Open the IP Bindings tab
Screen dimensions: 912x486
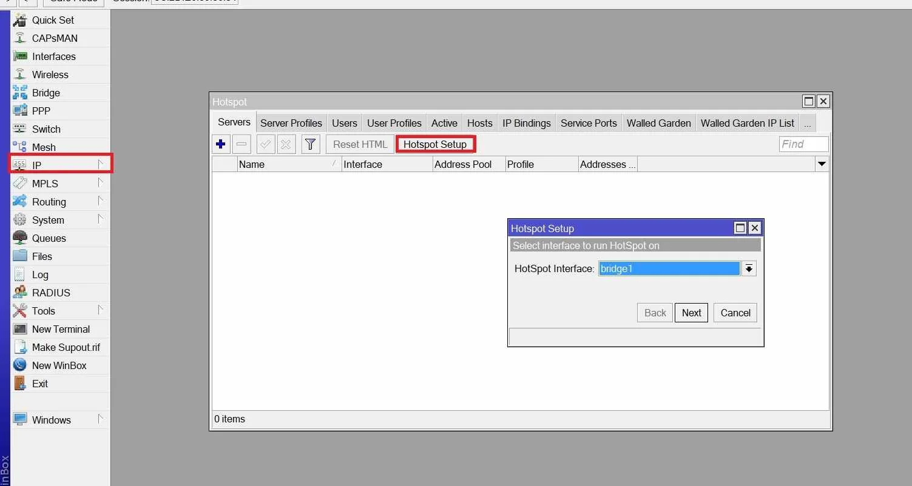tap(526, 123)
